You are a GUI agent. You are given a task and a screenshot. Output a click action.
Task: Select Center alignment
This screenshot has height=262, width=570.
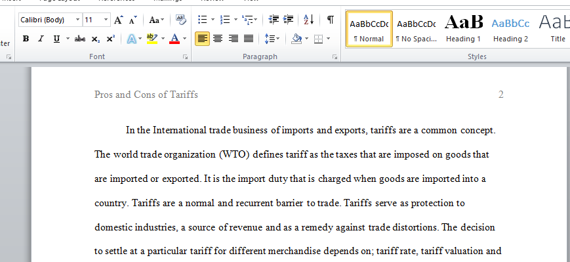(x=218, y=39)
